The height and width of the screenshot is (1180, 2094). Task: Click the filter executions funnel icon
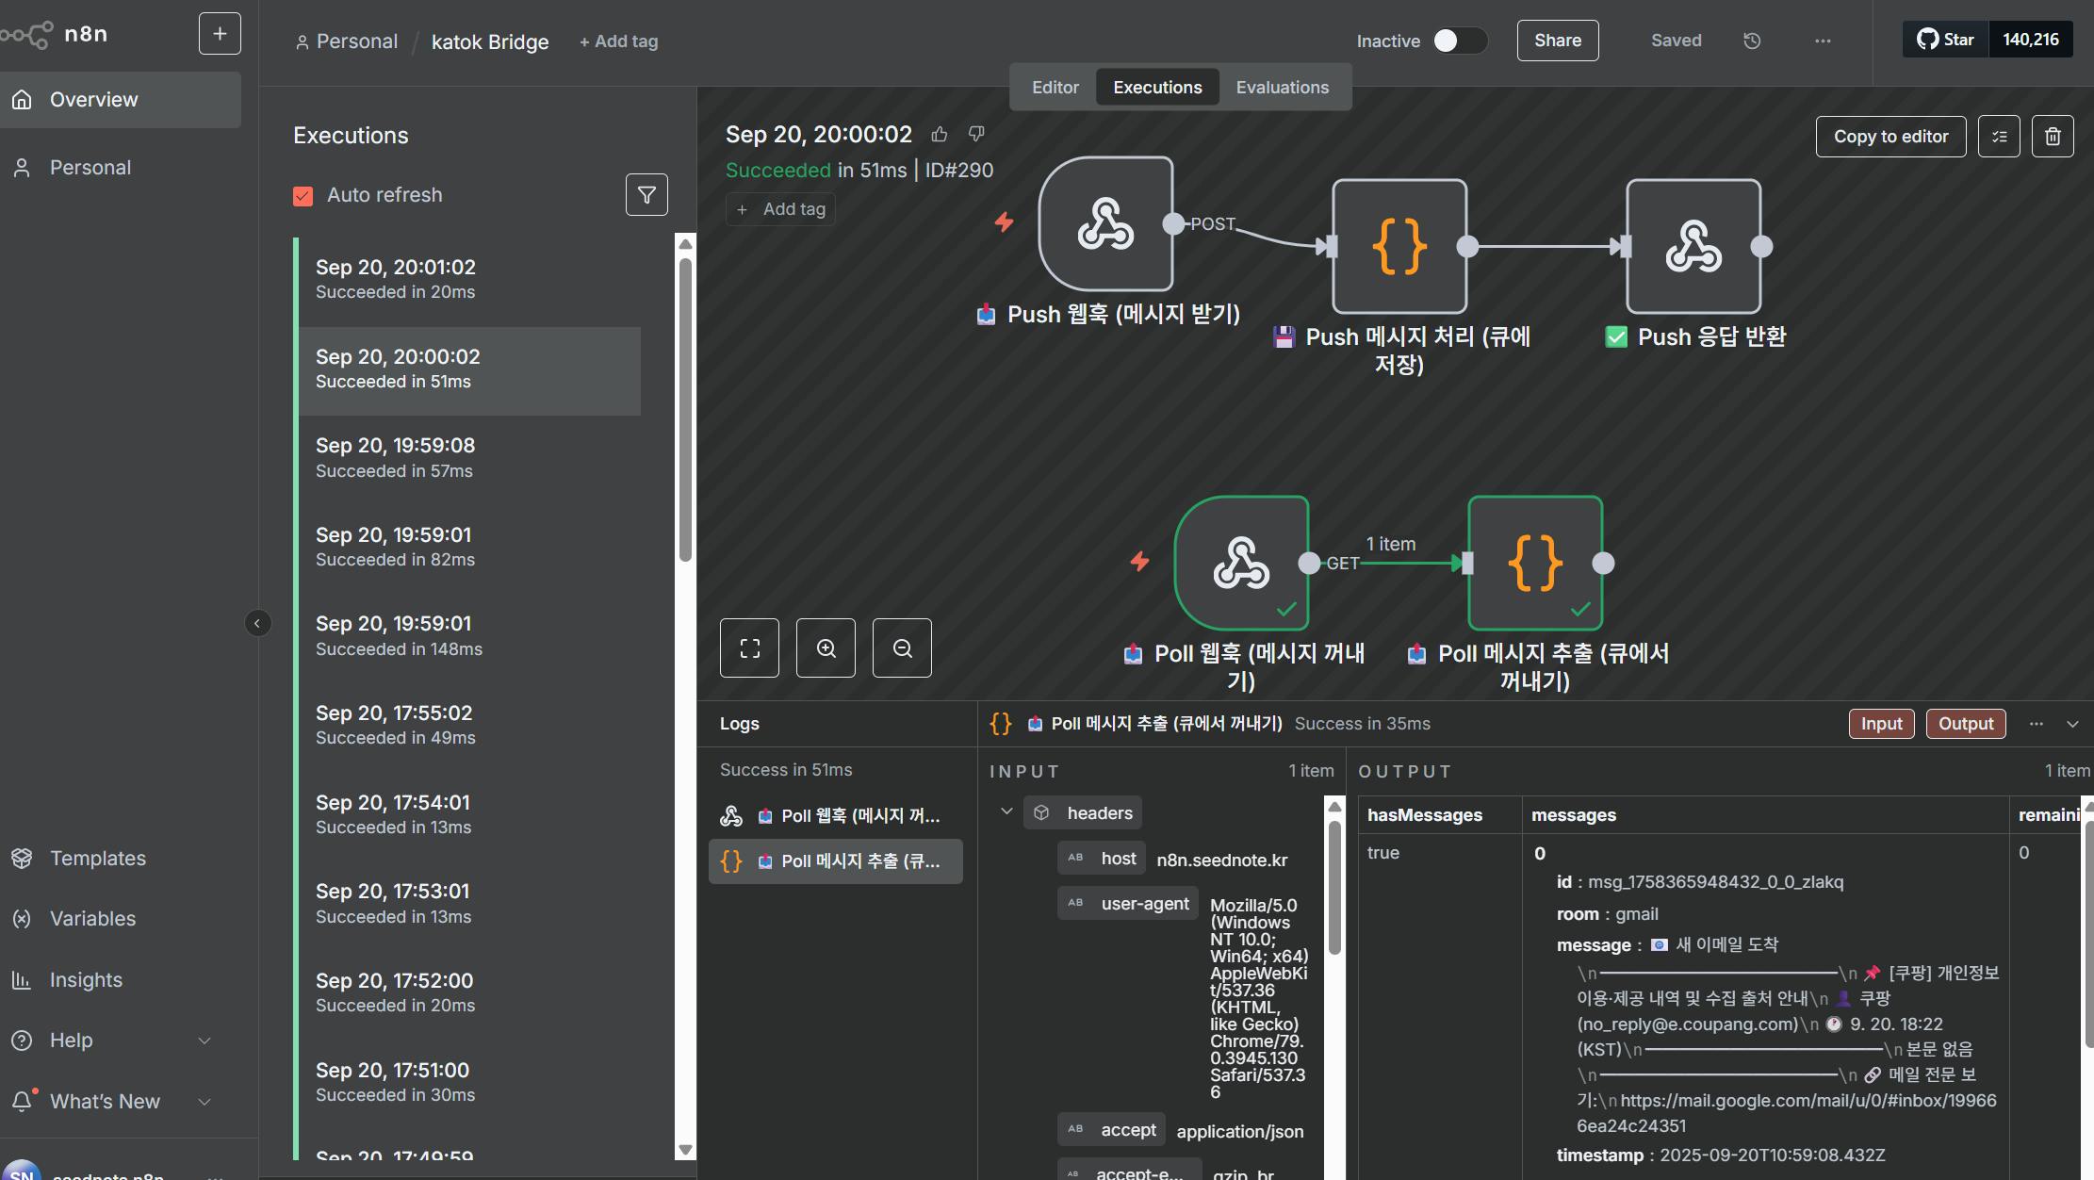pos(646,195)
